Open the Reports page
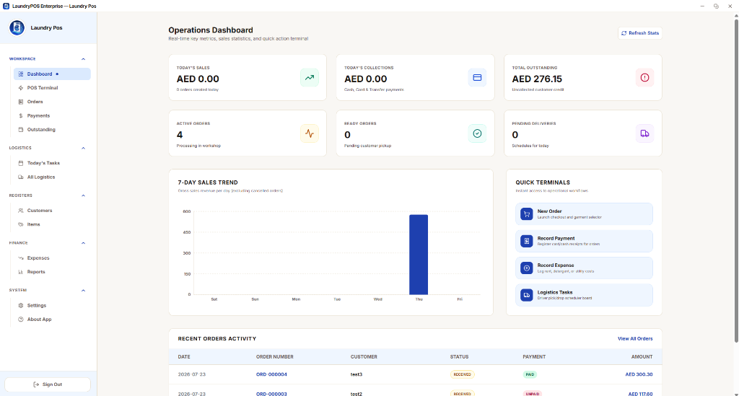The image size is (739, 396). [x=52, y=272]
